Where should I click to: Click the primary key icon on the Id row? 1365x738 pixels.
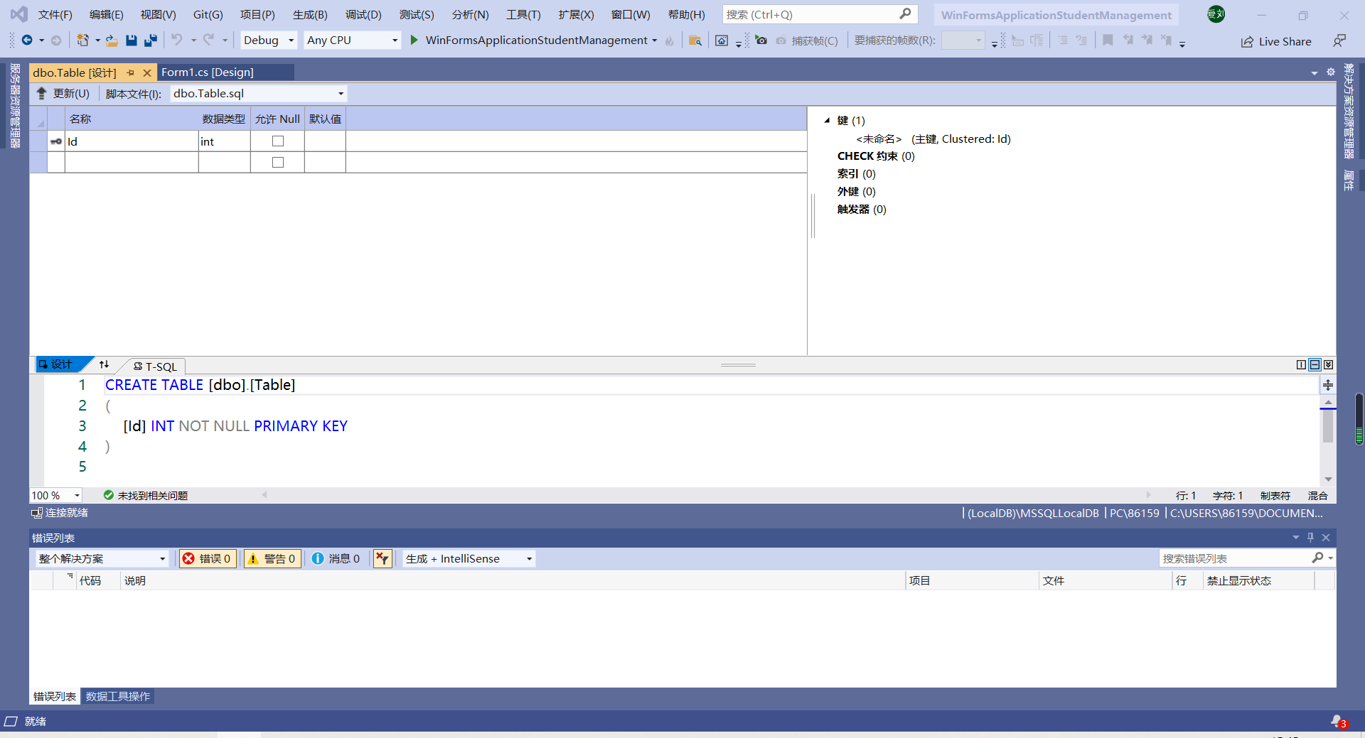[x=55, y=141]
